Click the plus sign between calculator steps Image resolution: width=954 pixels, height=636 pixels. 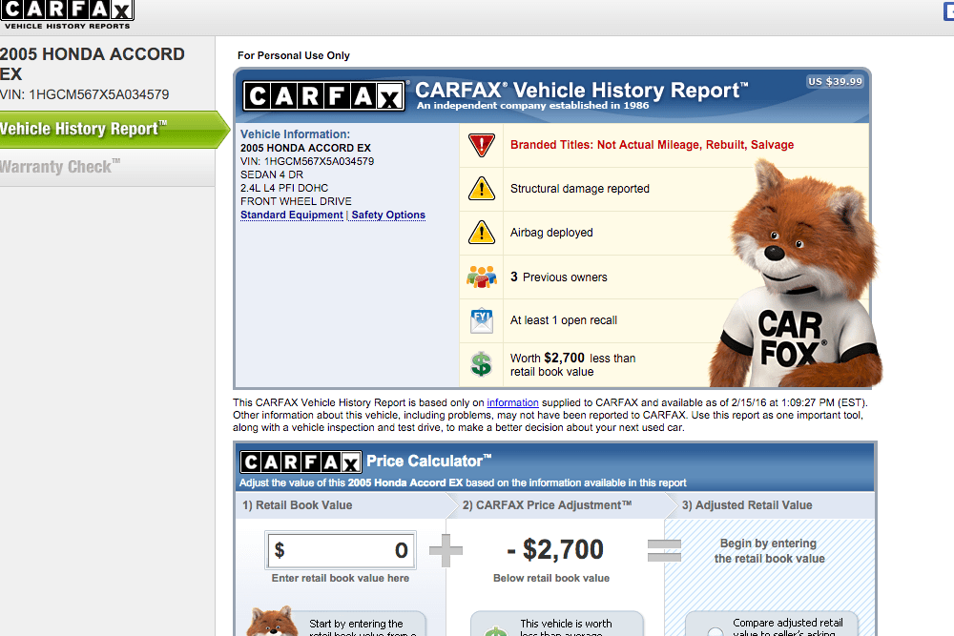tap(446, 550)
